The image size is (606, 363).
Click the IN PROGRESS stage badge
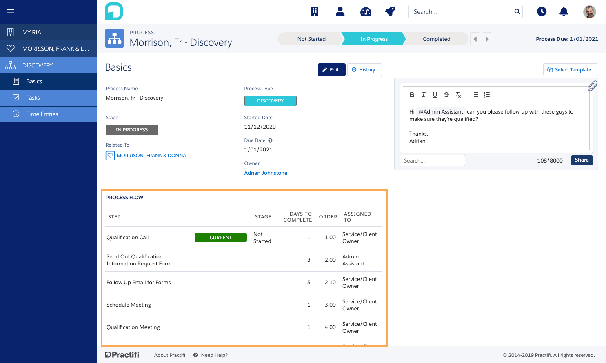pyautogui.click(x=131, y=130)
